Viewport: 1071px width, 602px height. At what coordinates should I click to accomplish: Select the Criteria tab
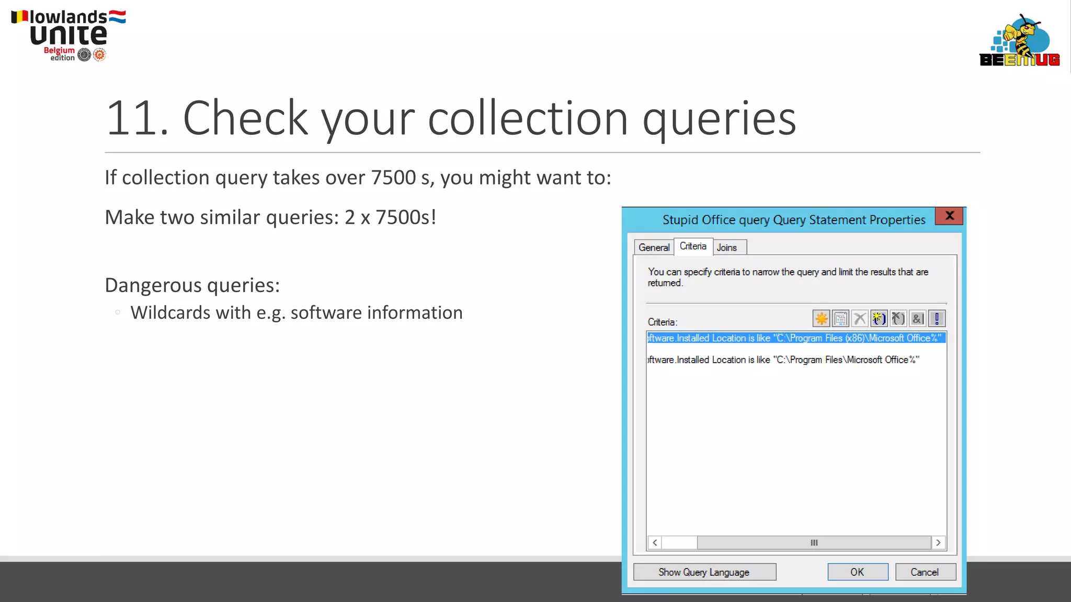click(x=693, y=246)
